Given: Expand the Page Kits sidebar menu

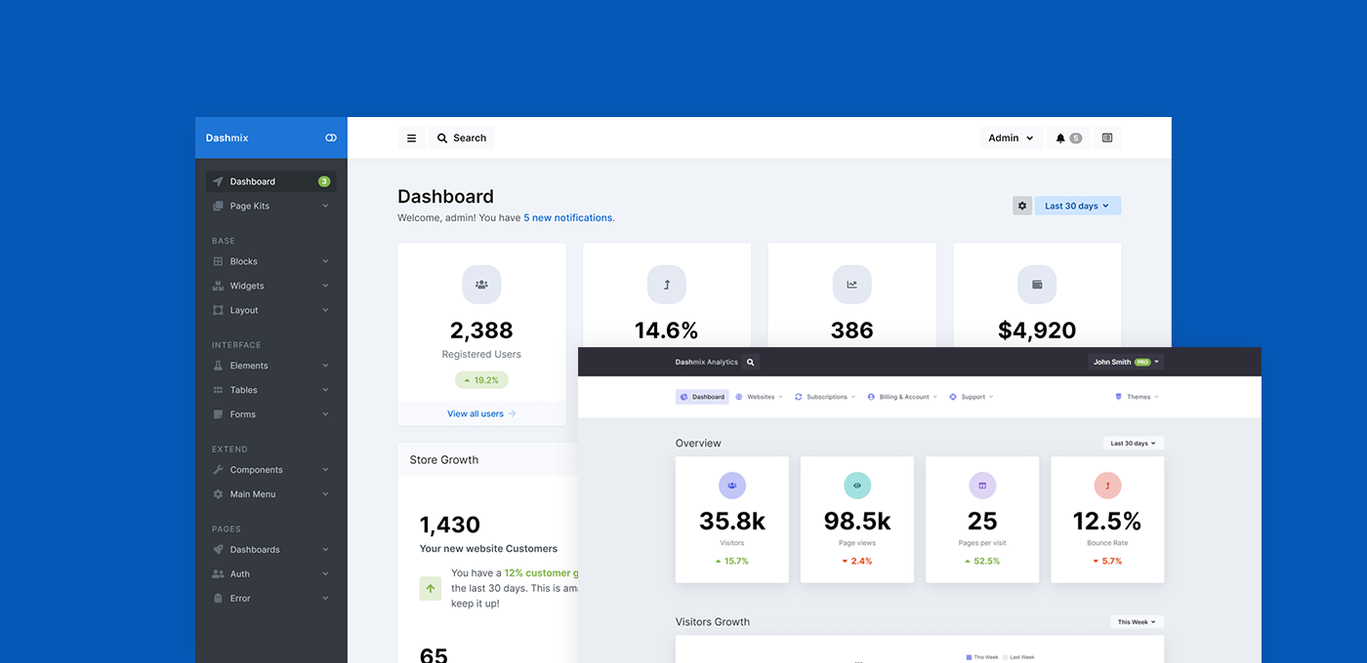Looking at the screenshot, I should click(x=270, y=206).
